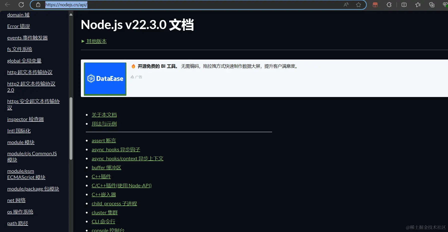Open Collections icon

432,5
